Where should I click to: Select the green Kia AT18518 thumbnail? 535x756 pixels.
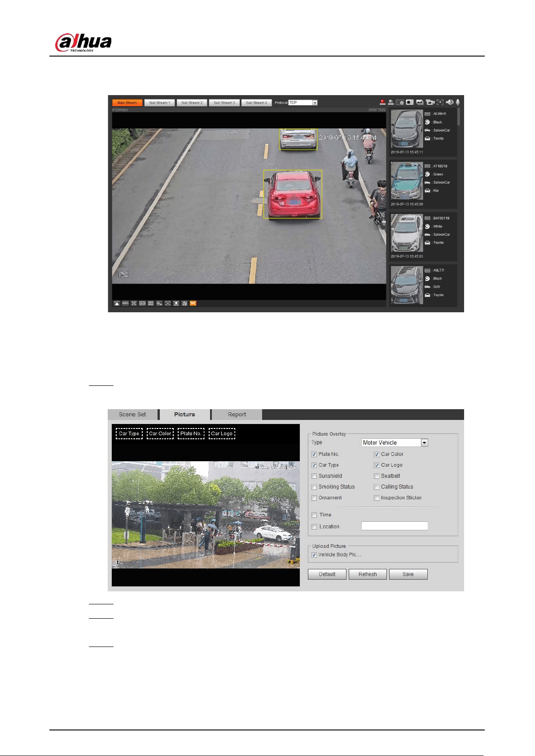click(407, 181)
